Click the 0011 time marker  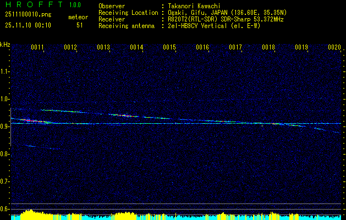point(37,48)
